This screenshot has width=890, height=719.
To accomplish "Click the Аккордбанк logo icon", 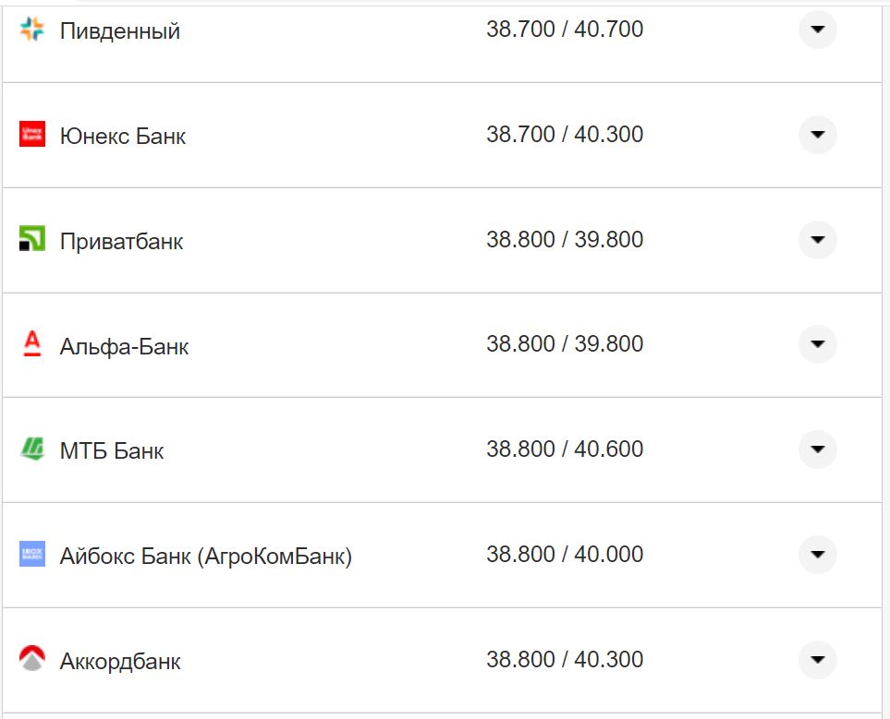I will click(32, 659).
